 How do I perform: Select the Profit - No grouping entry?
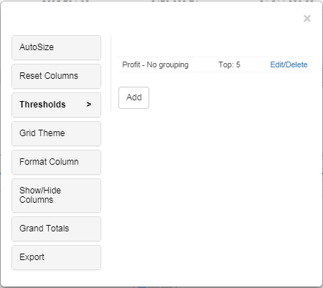[155, 64]
